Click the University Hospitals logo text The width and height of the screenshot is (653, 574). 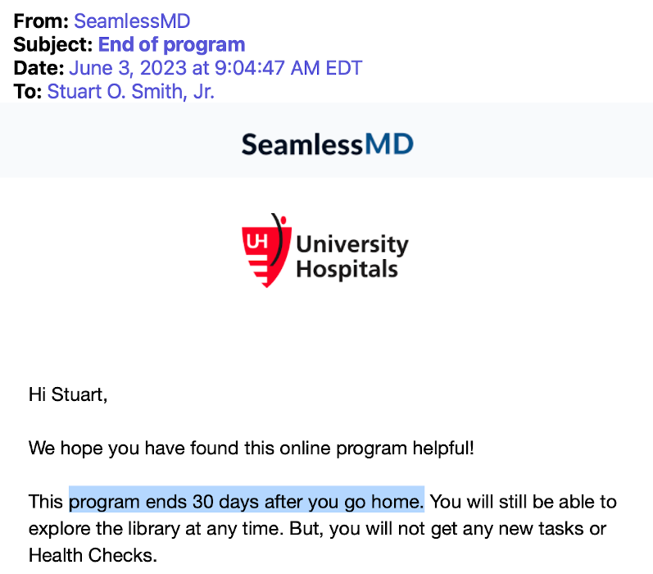352,257
